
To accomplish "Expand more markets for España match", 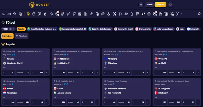I will (x=47, y=102).
